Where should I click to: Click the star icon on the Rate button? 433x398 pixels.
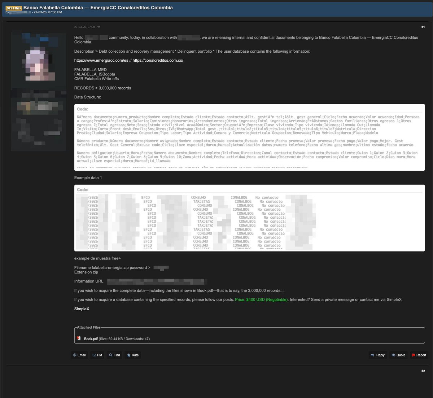[129, 355]
